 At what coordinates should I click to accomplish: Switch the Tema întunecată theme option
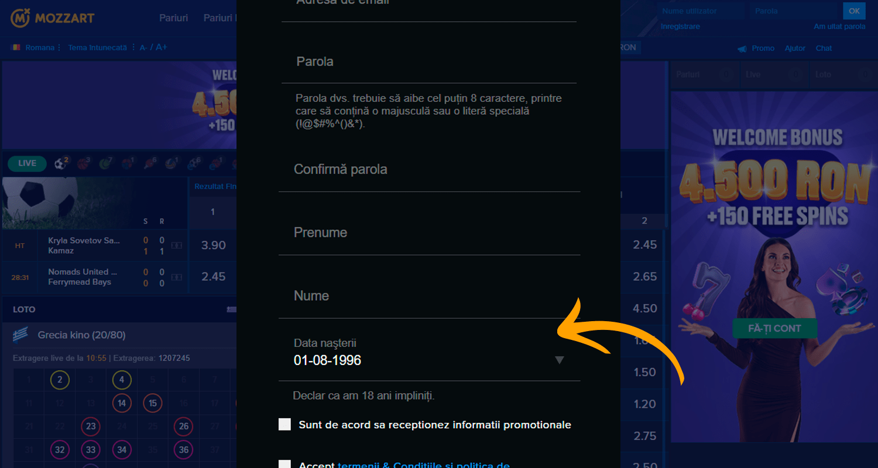[x=97, y=48]
